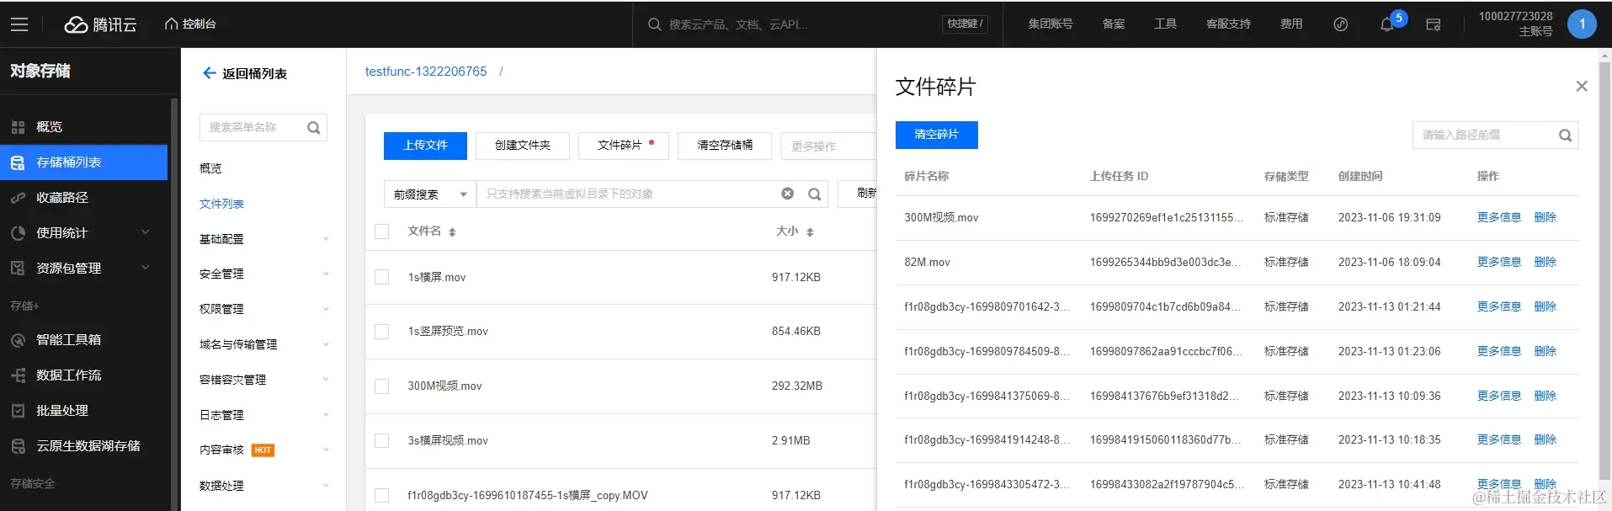
Task: Click the empty bucket button
Action: pyautogui.click(x=725, y=146)
